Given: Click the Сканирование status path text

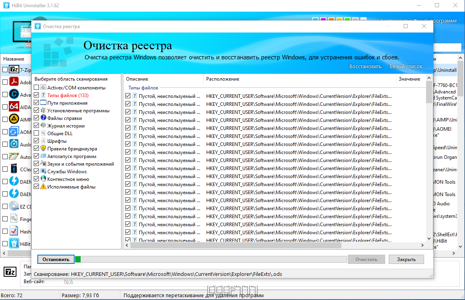Looking at the screenshot, I should [x=158, y=274].
